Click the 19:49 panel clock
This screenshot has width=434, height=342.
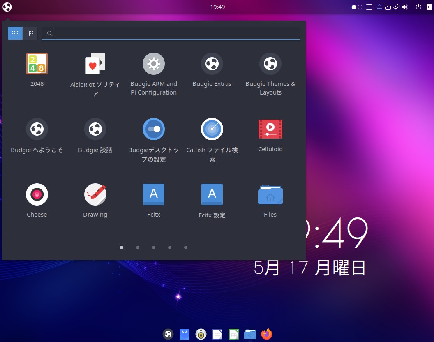(217, 7)
